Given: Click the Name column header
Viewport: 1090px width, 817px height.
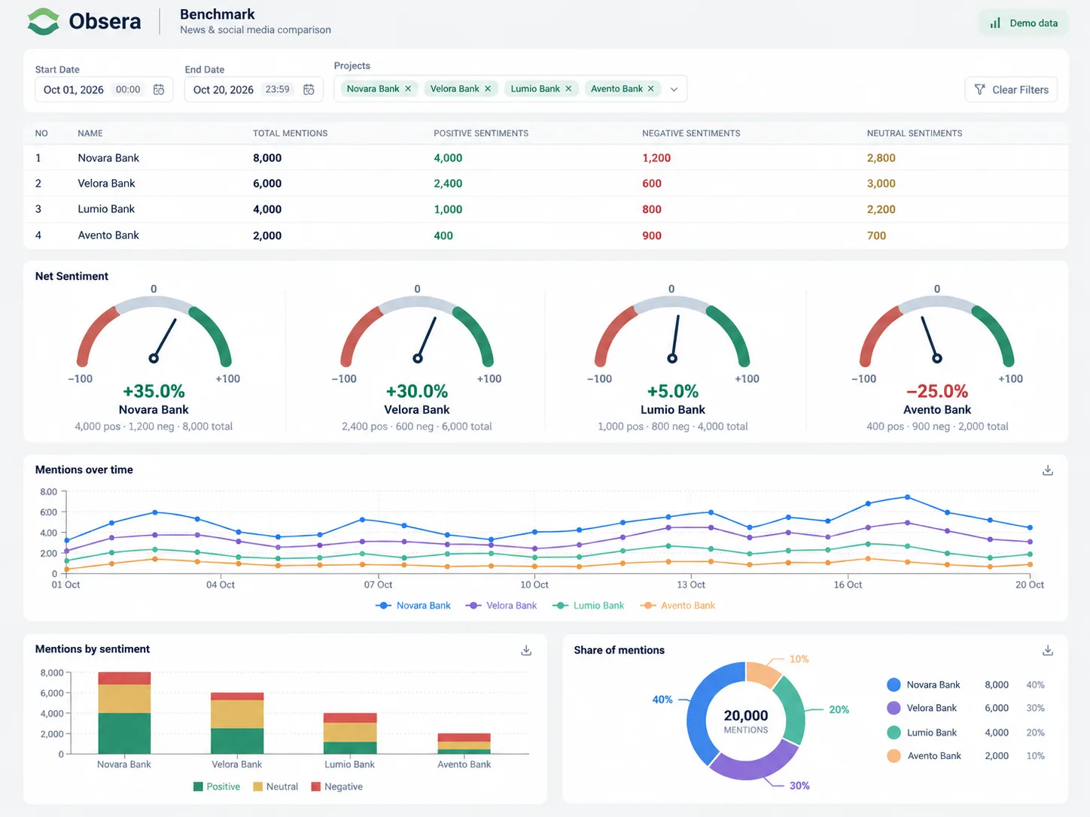Looking at the screenshot, I should coord(90,133).
